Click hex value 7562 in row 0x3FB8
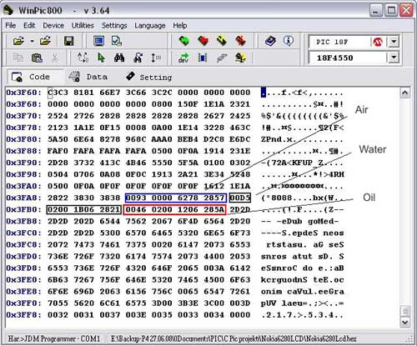 (136, 221)
